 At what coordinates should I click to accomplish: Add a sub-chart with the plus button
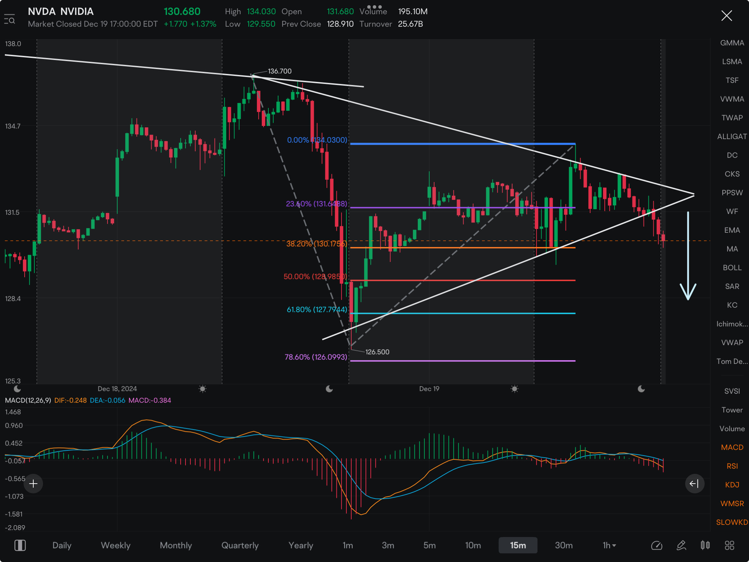(x=33, y=483)
